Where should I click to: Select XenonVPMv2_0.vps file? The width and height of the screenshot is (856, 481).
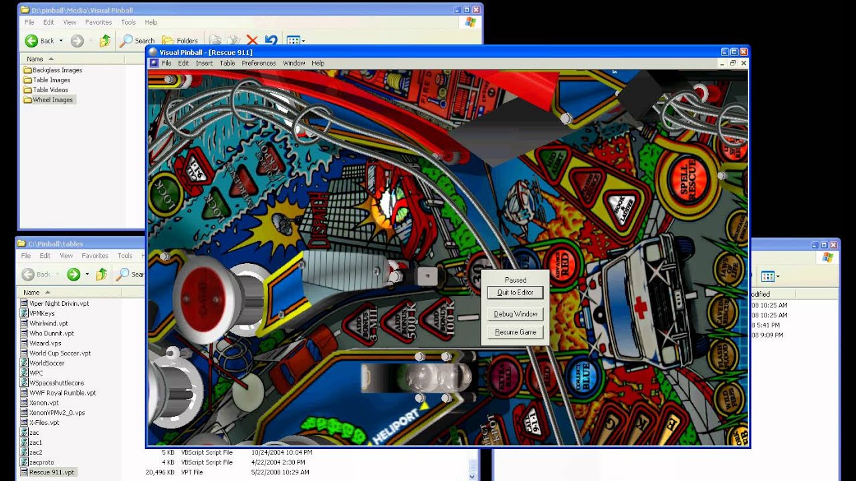(52, 413)
